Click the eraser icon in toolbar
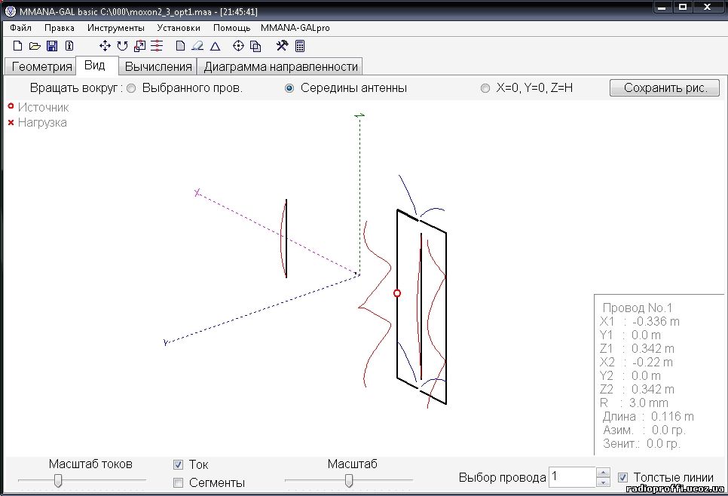 [x=197, y=45]
